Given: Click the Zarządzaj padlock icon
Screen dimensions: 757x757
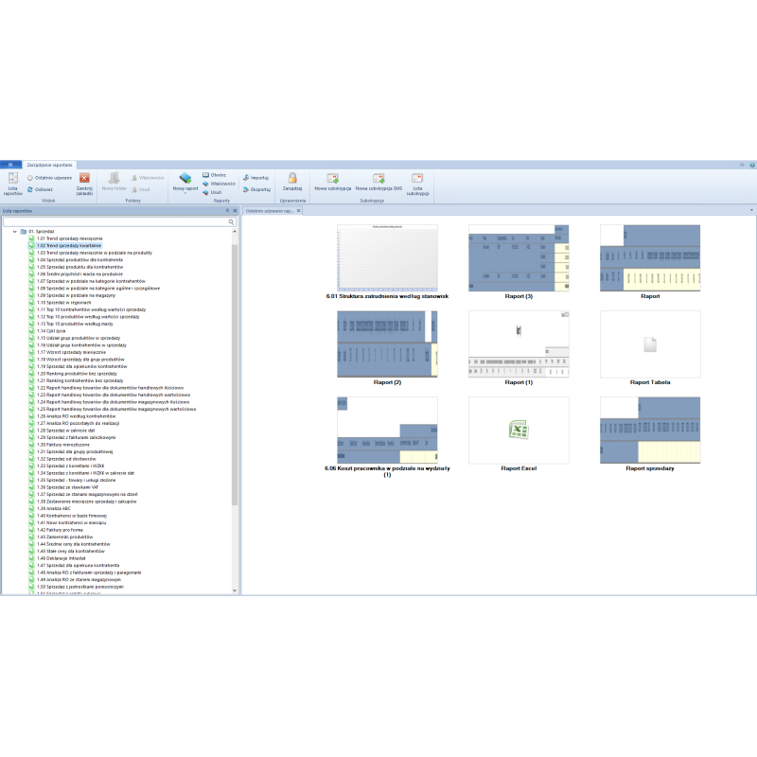Looking at the screenshot, I should (x=292, y=178).
